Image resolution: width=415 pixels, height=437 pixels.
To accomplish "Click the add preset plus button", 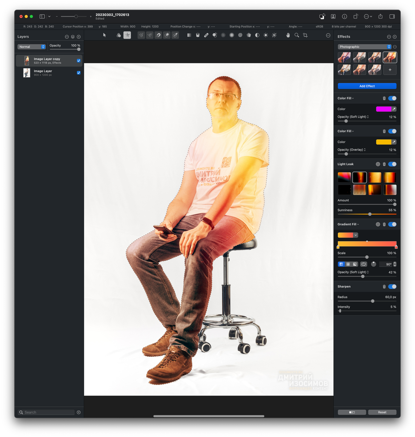I will (390, 70).
